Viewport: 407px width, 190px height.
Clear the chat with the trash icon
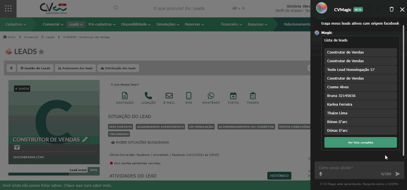pos(392,9)
